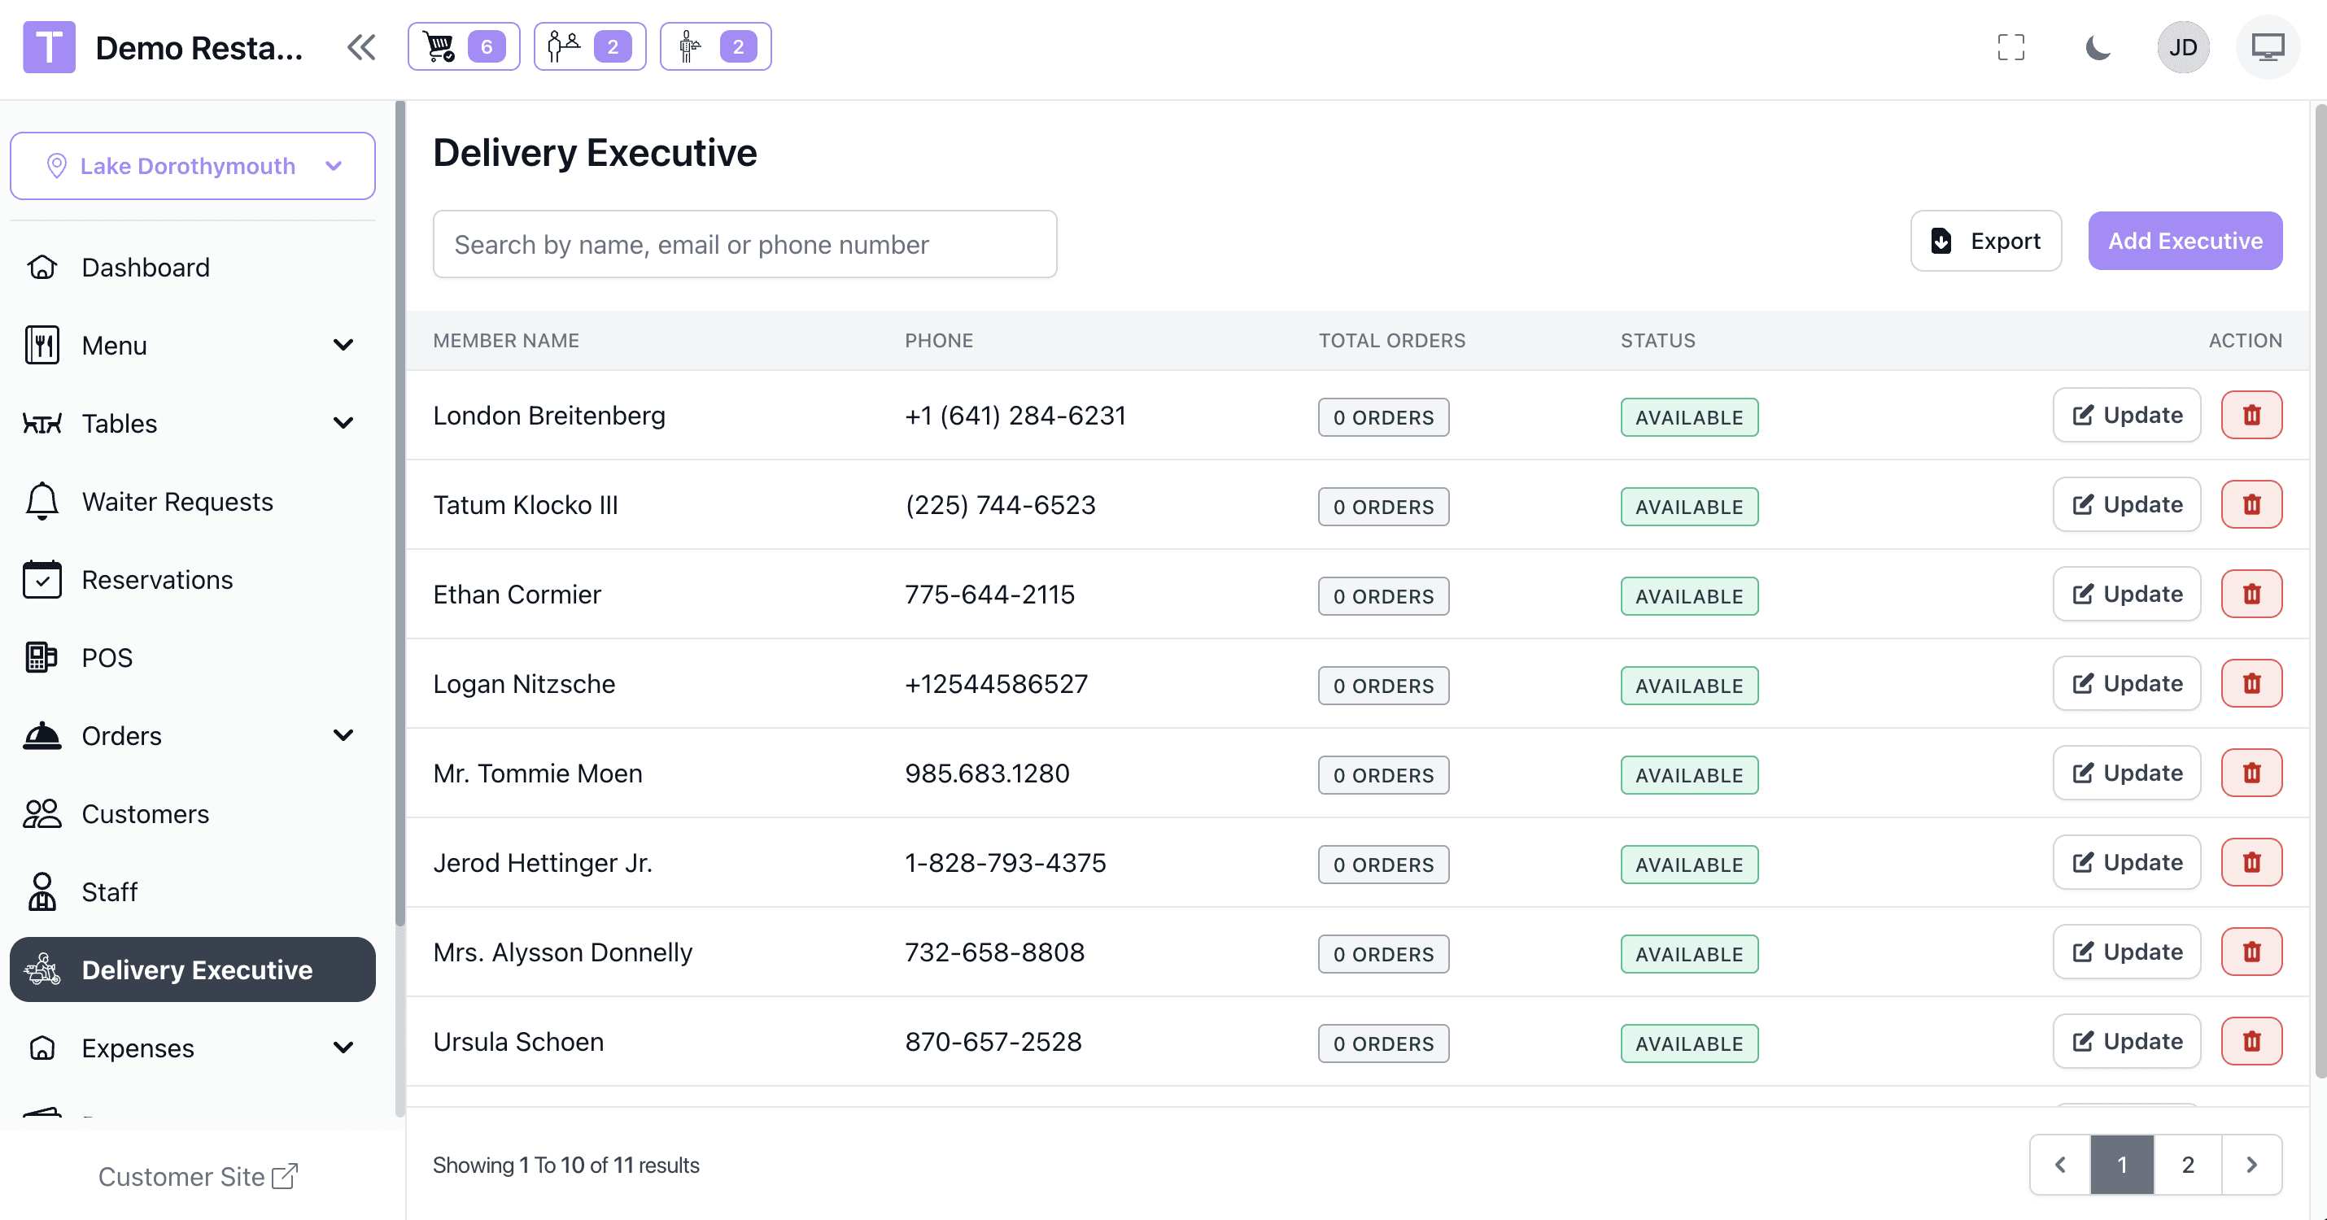Go to the POS sidebar item
This screenshot has height=1220, width=2327.
click(x=107, y=657)
